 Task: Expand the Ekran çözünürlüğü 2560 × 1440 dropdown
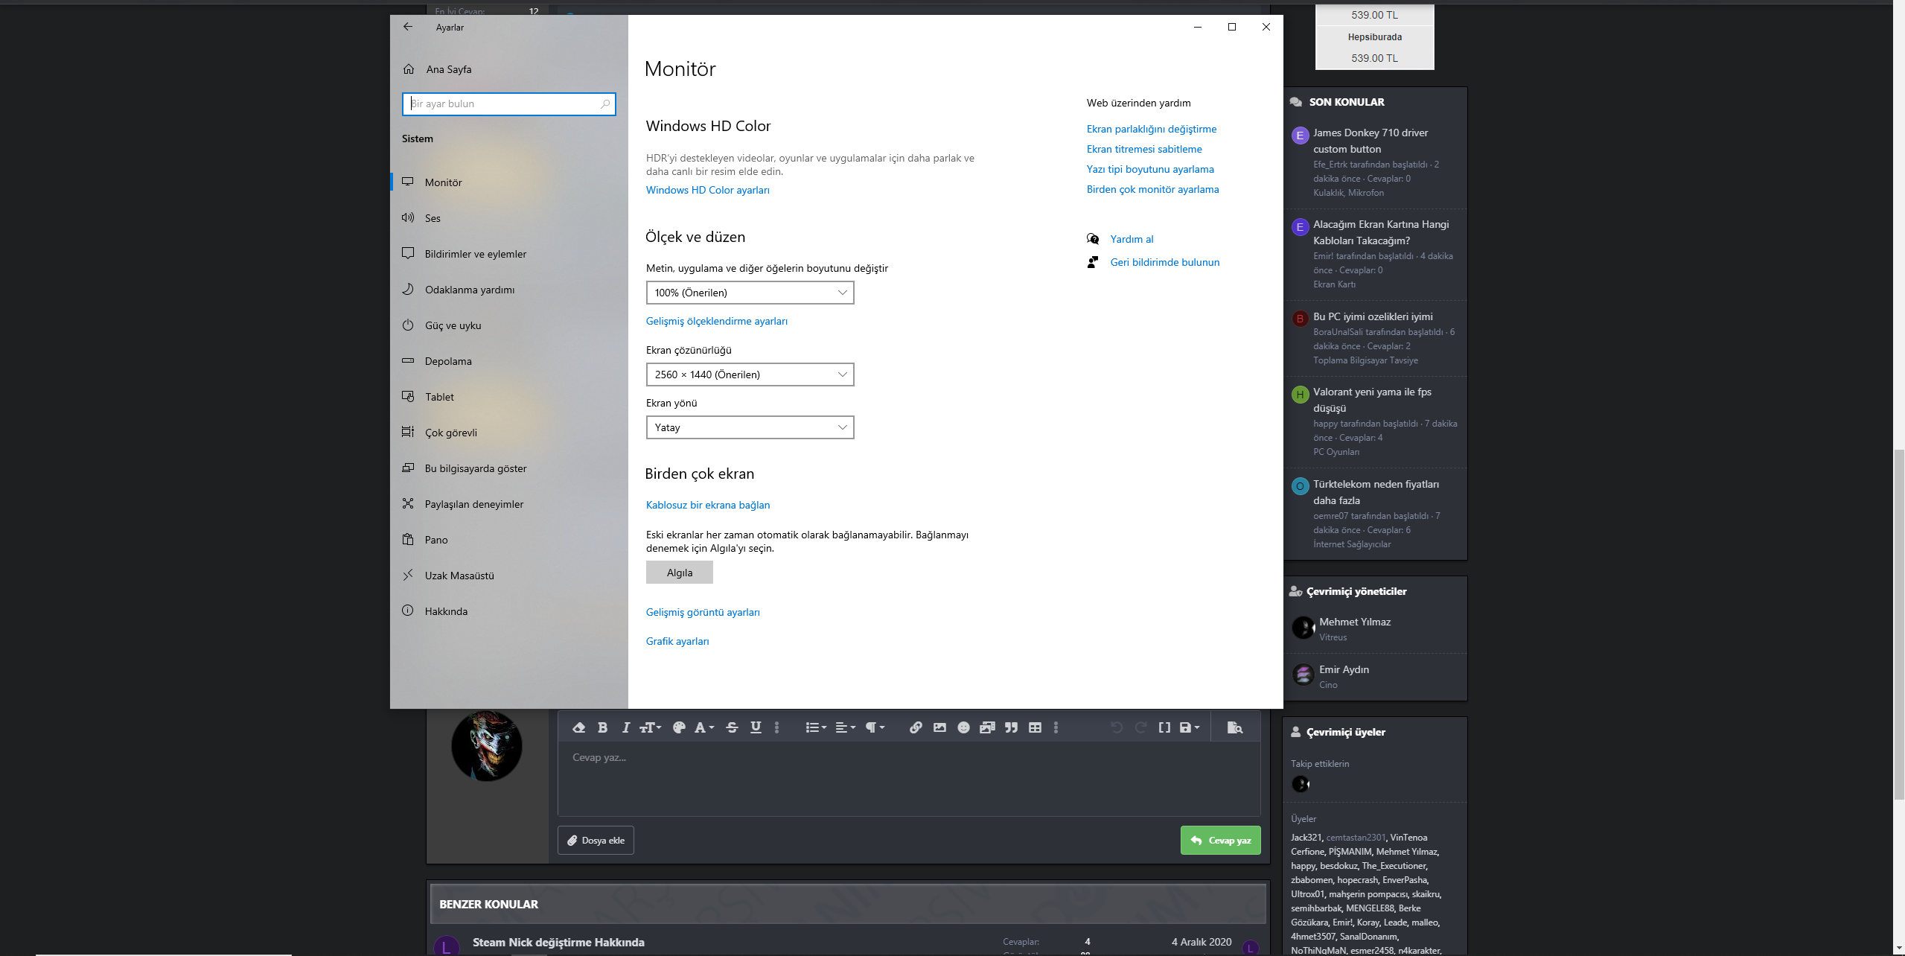pyautogui.click(x=750, y=375)
